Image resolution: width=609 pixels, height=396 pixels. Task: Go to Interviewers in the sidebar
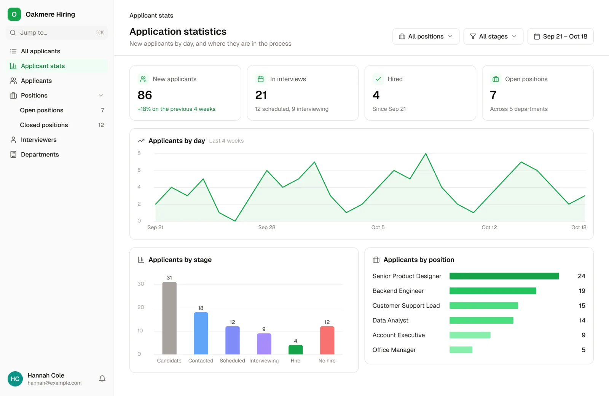(x=57, y=140)
